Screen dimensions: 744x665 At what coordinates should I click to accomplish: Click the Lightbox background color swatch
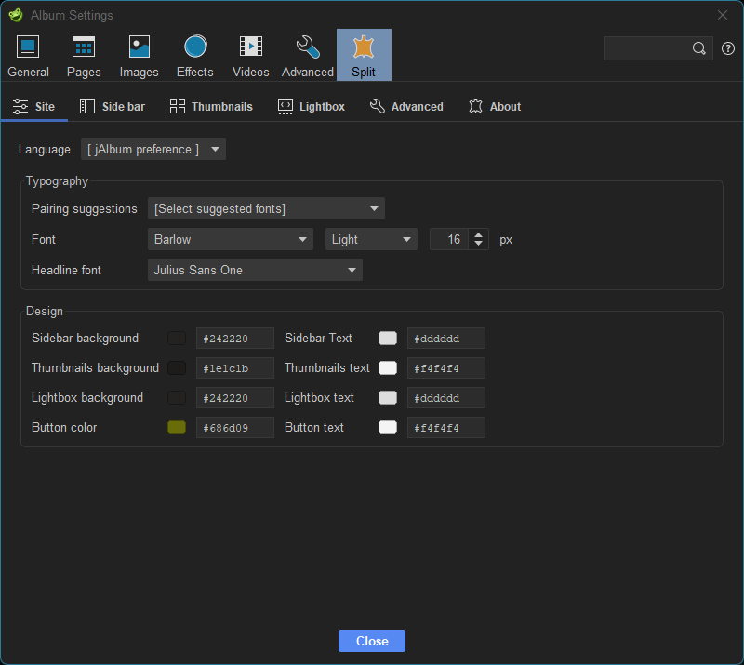(x=177, y=398)
